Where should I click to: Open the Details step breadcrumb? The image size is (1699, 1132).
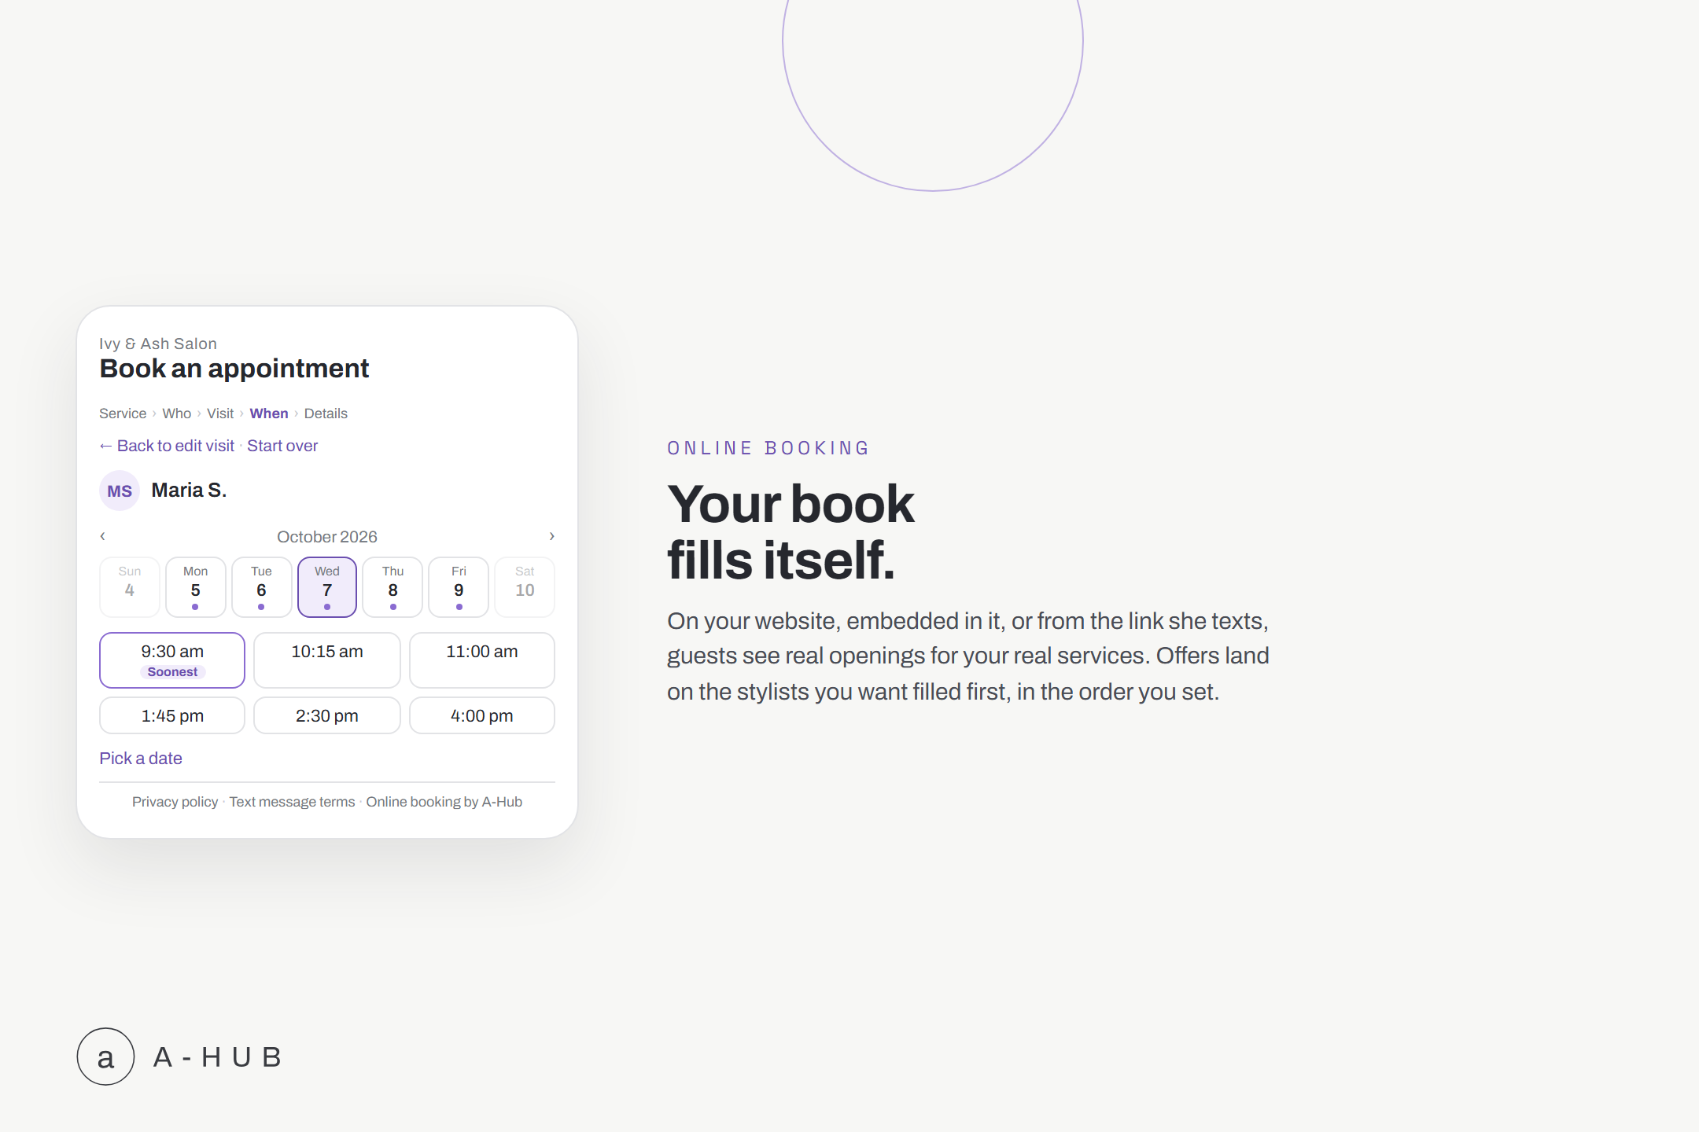pos(326,413)
